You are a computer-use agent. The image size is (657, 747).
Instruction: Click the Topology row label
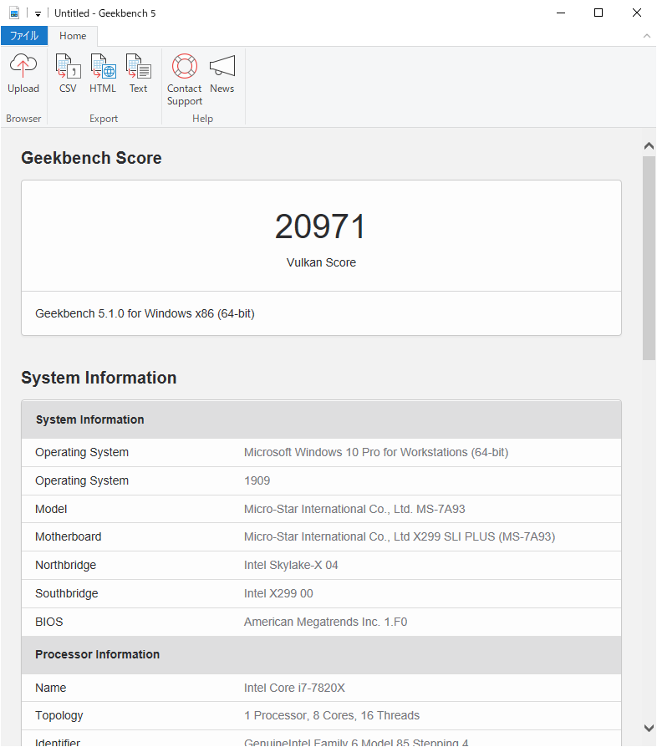[59, 715]
